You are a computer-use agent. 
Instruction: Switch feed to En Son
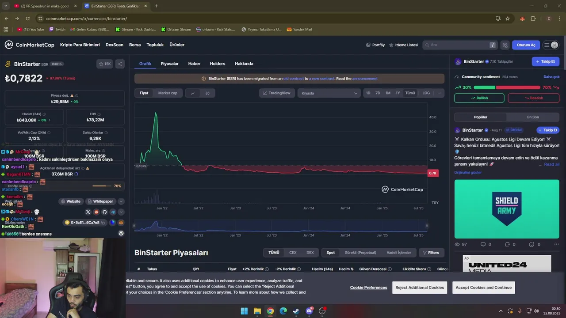click(533, 117)
